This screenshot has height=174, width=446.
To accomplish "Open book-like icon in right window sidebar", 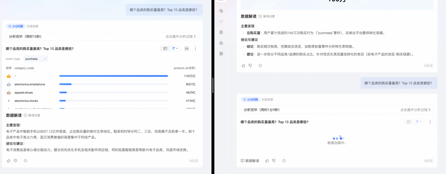I will coord(221,21).
